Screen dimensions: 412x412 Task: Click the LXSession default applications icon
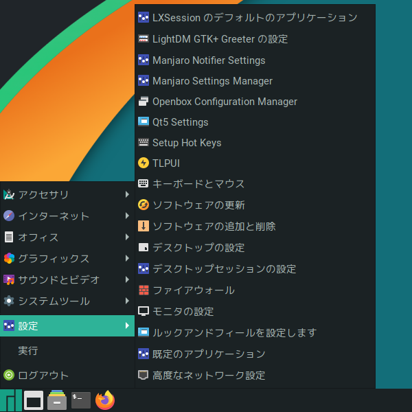pos(144,18)
